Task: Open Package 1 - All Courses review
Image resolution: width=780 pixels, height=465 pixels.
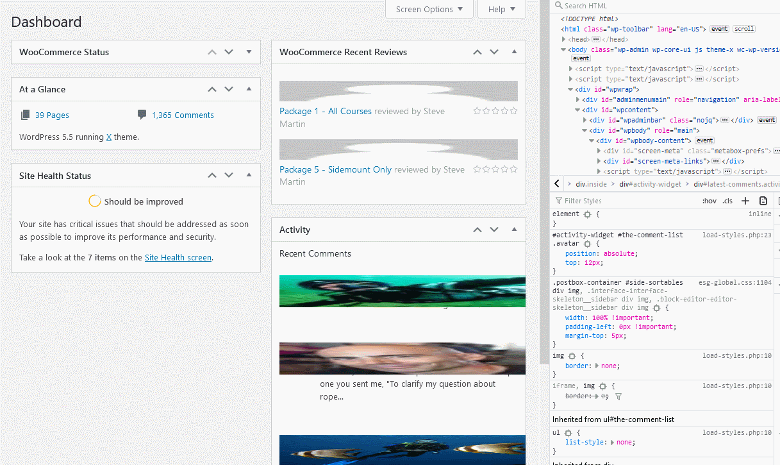Action: 326,111
